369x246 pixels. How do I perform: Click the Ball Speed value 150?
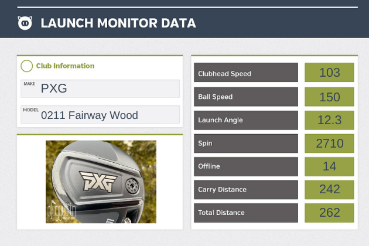tap(329, 97)
